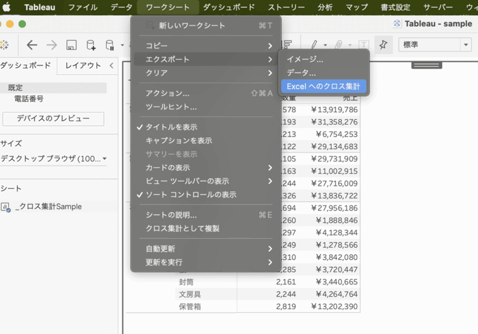Screen dimensions: 478x334
Task: Open the Apple menu
Action: click(6, 7)
